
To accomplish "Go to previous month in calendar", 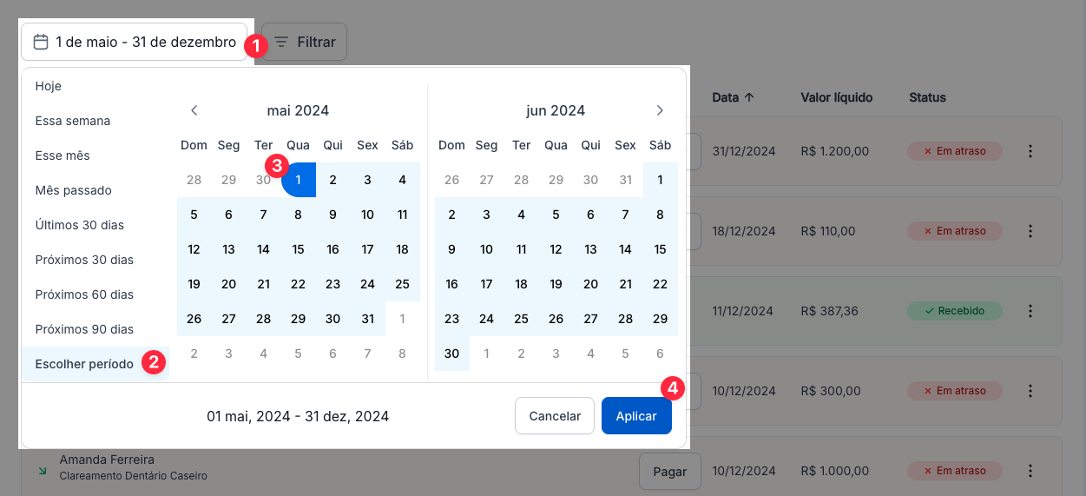I will [x=194, y=110].
